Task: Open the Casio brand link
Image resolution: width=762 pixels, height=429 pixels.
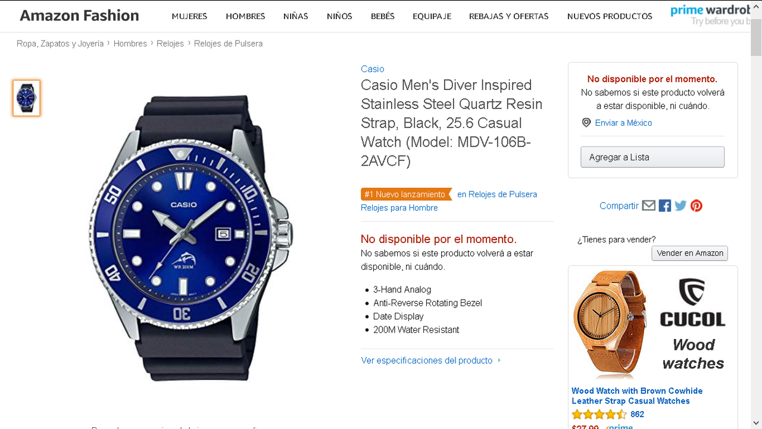Action: coord(373,69)
